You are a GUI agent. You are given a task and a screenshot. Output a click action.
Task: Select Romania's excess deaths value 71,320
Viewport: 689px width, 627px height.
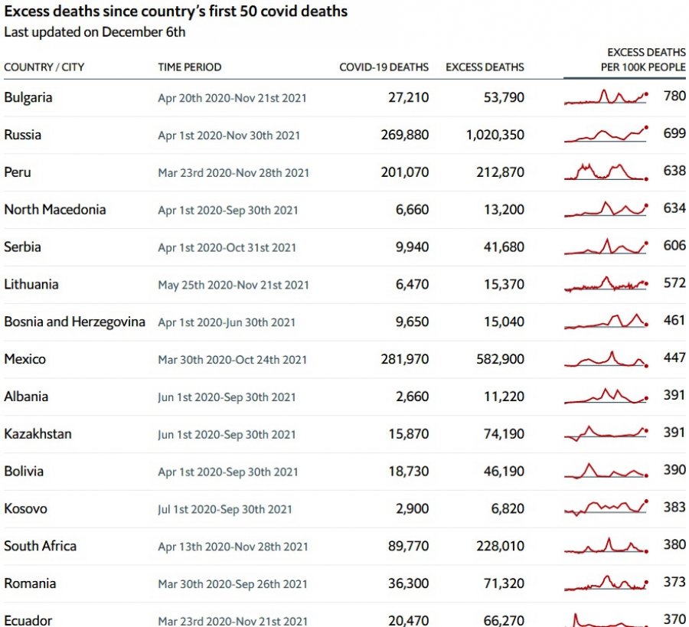(504, 583)
